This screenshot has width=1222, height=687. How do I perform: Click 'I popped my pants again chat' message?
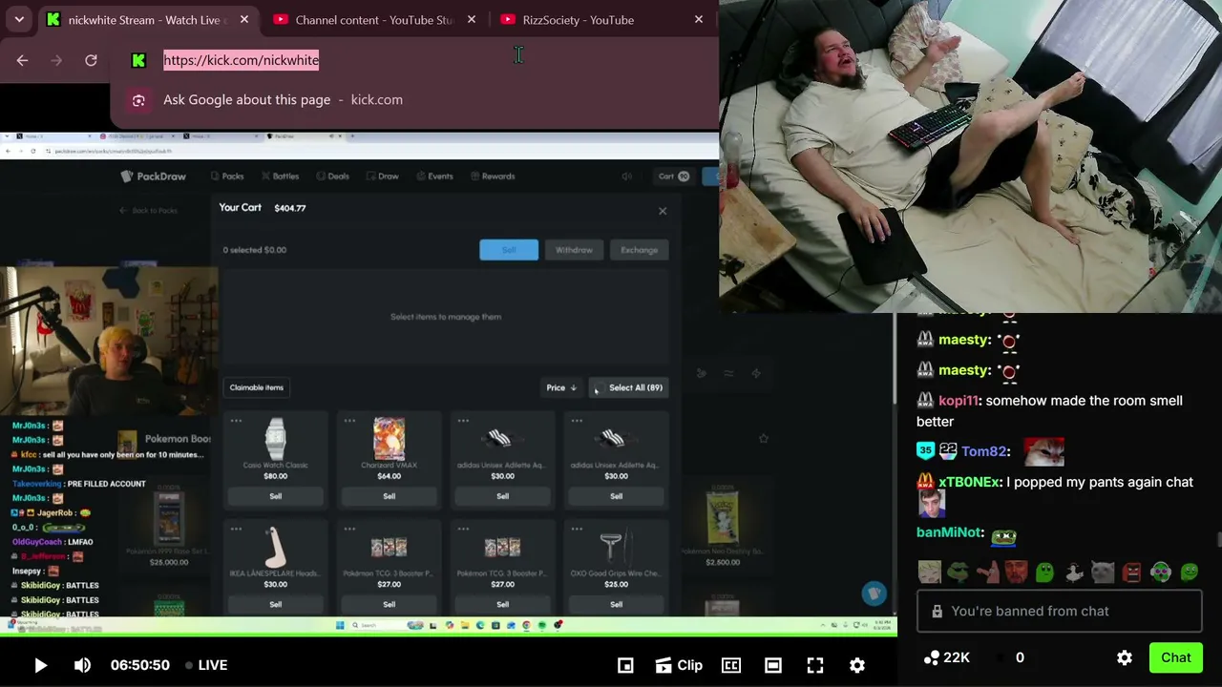pos(1100,483)
